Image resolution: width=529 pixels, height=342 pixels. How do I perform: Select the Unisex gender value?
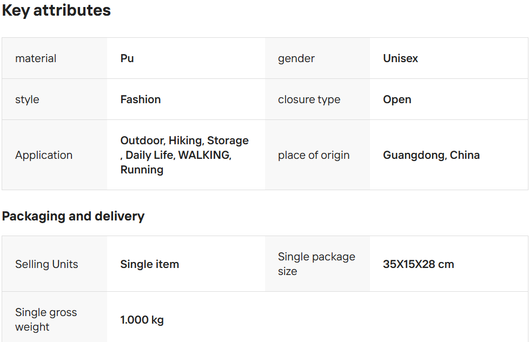[x=400, y=58]
